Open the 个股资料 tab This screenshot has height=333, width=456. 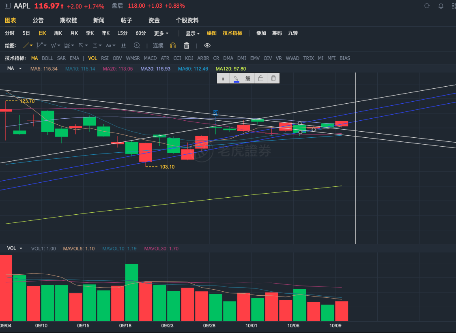pos(187,20)
